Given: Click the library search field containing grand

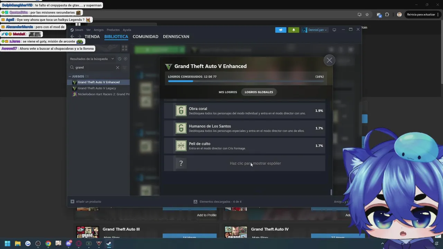Looking at the screenshot, I should pos(95,67).
